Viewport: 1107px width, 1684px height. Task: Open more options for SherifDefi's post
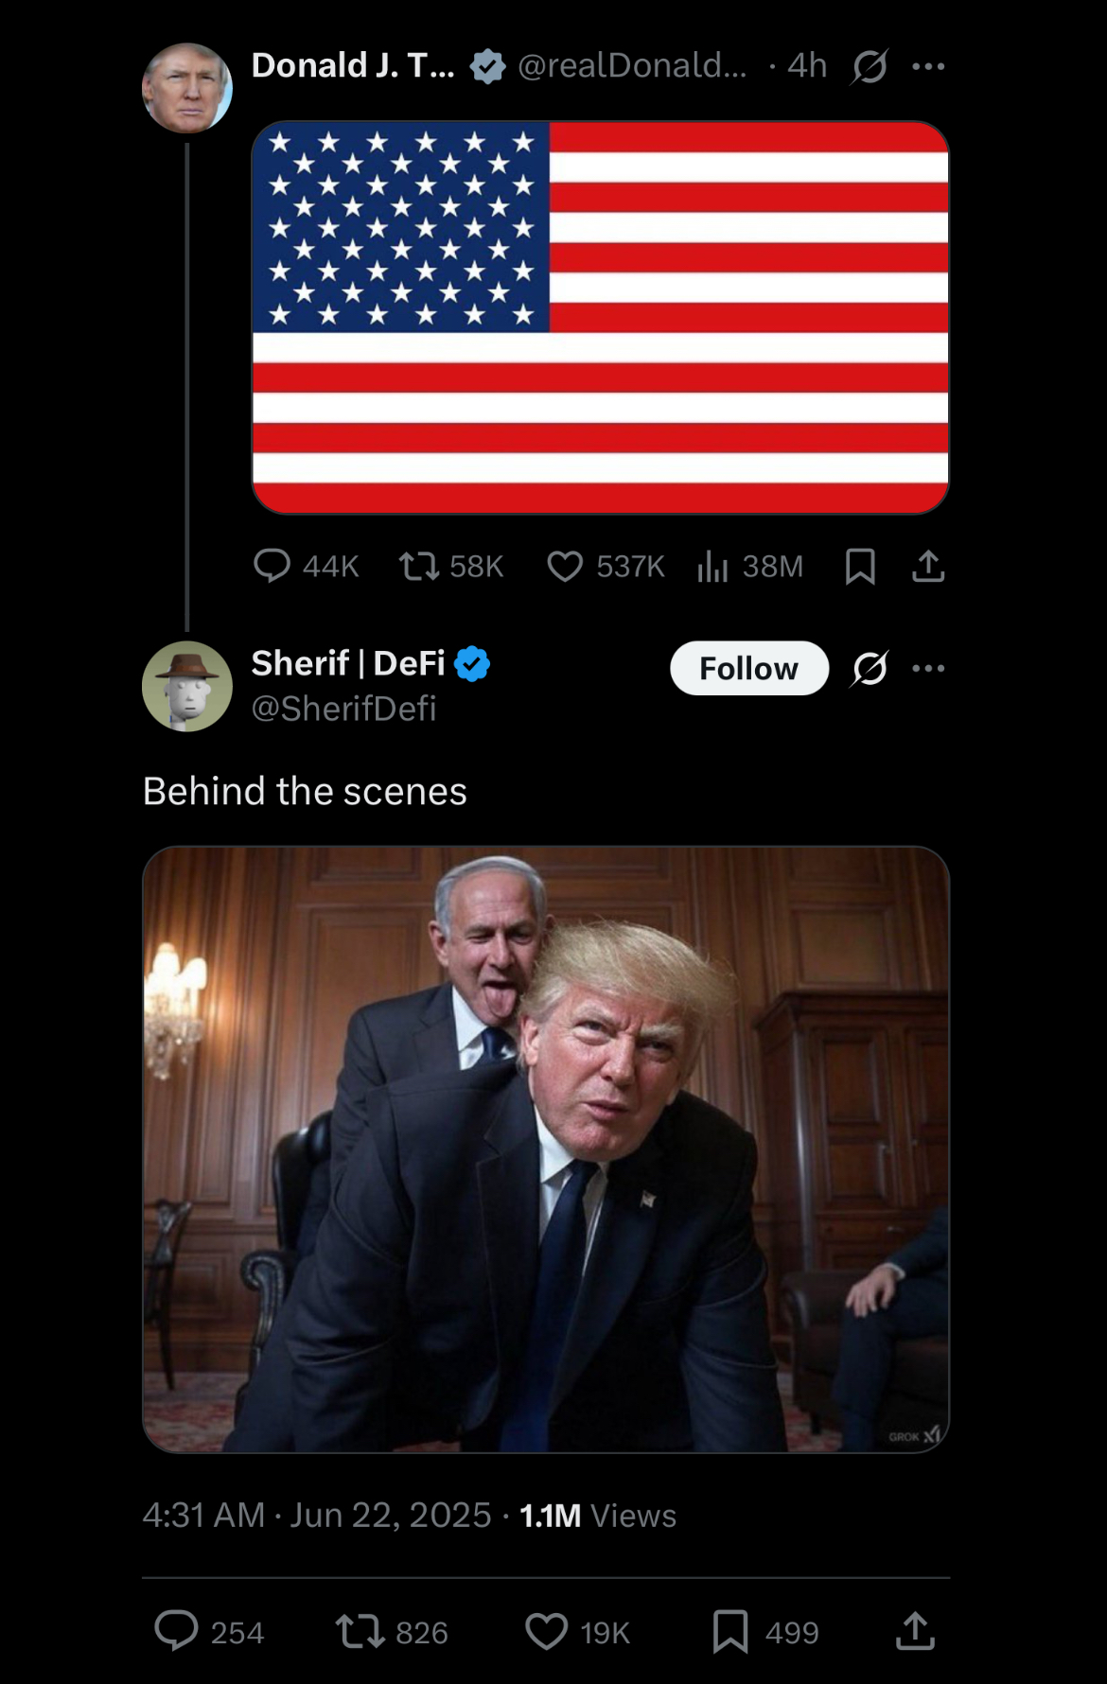[x=928, y=668]
